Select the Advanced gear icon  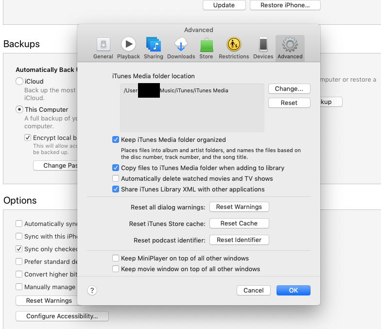pos(290,44)
